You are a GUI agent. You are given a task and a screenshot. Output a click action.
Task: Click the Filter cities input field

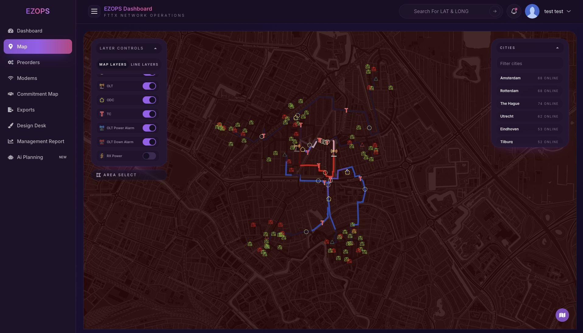529,63
